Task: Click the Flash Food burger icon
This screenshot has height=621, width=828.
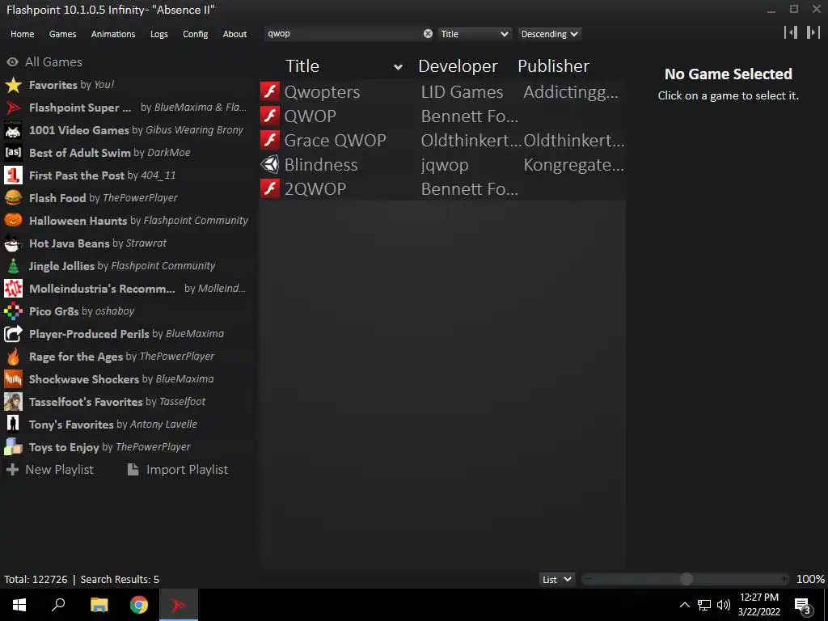Action: click(x=13, y=198)
